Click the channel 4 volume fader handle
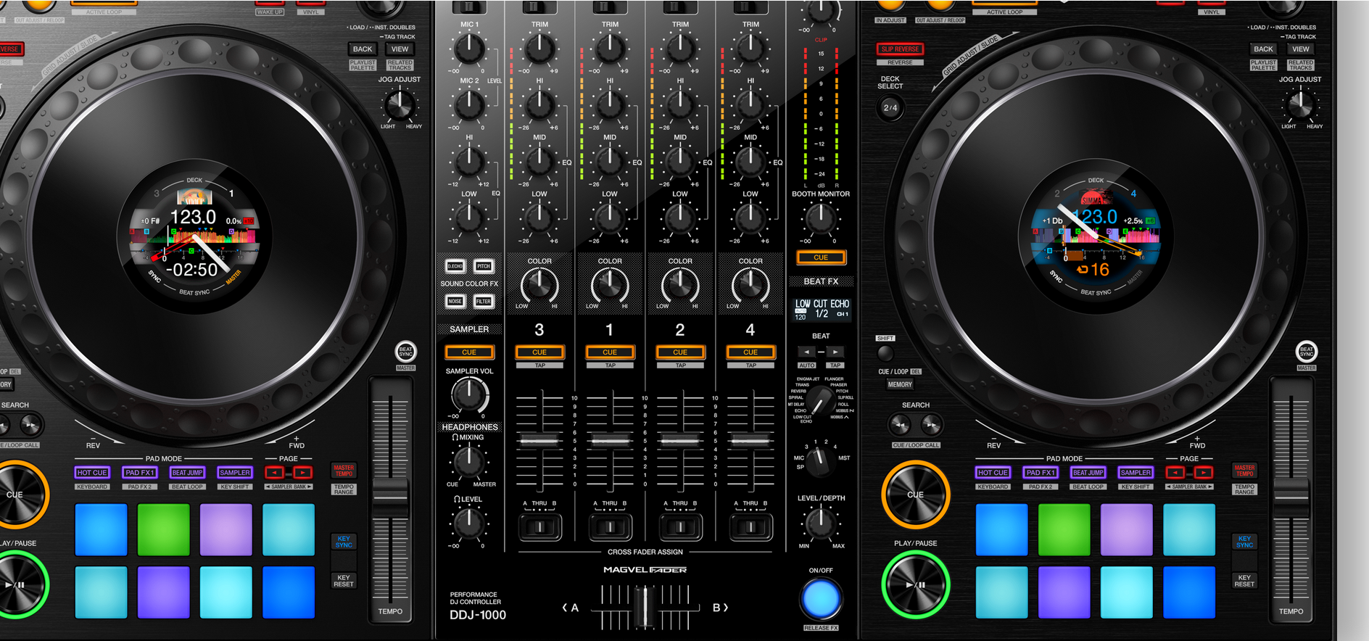1369x641 pixels. point(750,439)
